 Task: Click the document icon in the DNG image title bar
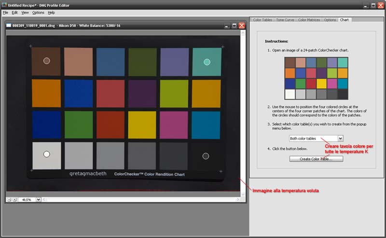(x=9, y=26)
